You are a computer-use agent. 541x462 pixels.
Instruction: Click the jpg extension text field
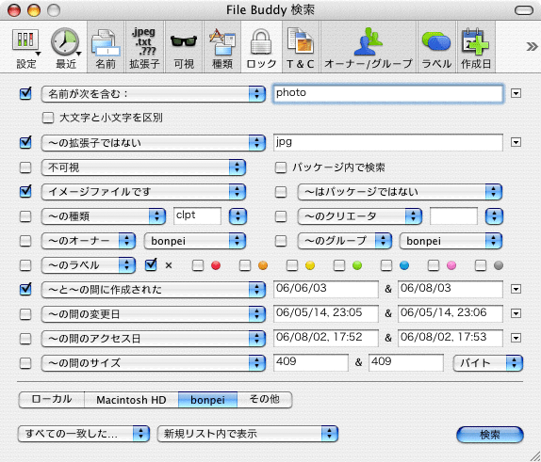[388, 142]
